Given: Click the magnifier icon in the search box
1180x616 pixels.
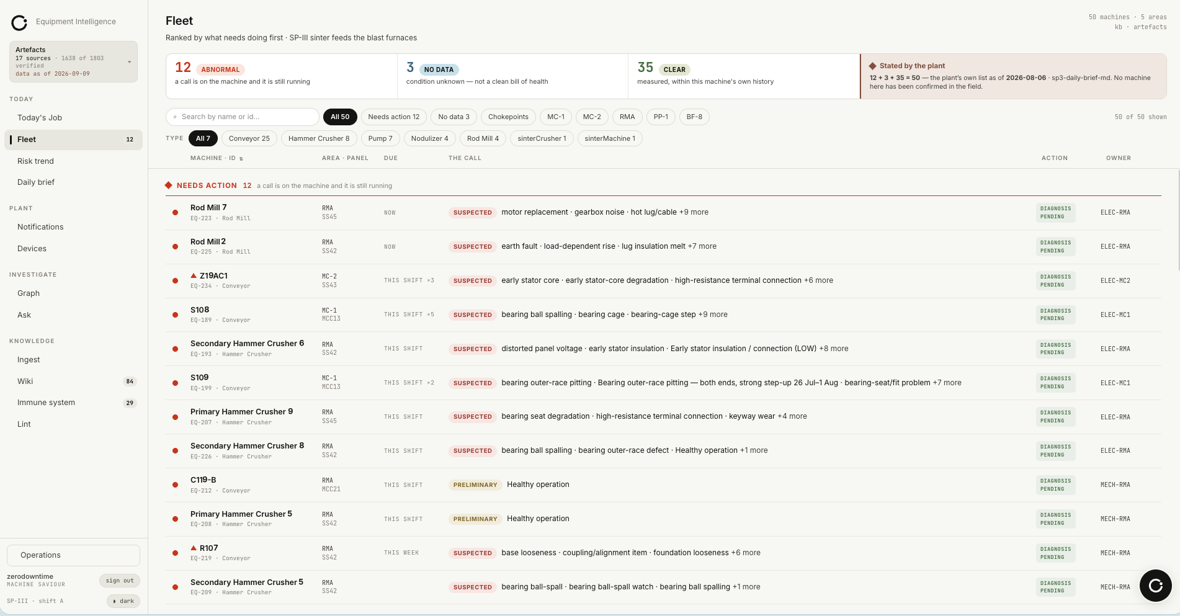Looking at the screenshot, I should 175,117.
